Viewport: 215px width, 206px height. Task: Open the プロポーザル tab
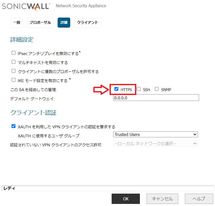pyautogui.click(x=40, y=22)
